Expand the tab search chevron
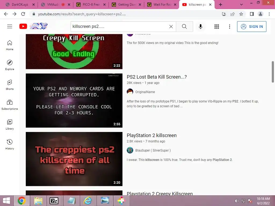275x206 pixels. [x=241, y=5]
